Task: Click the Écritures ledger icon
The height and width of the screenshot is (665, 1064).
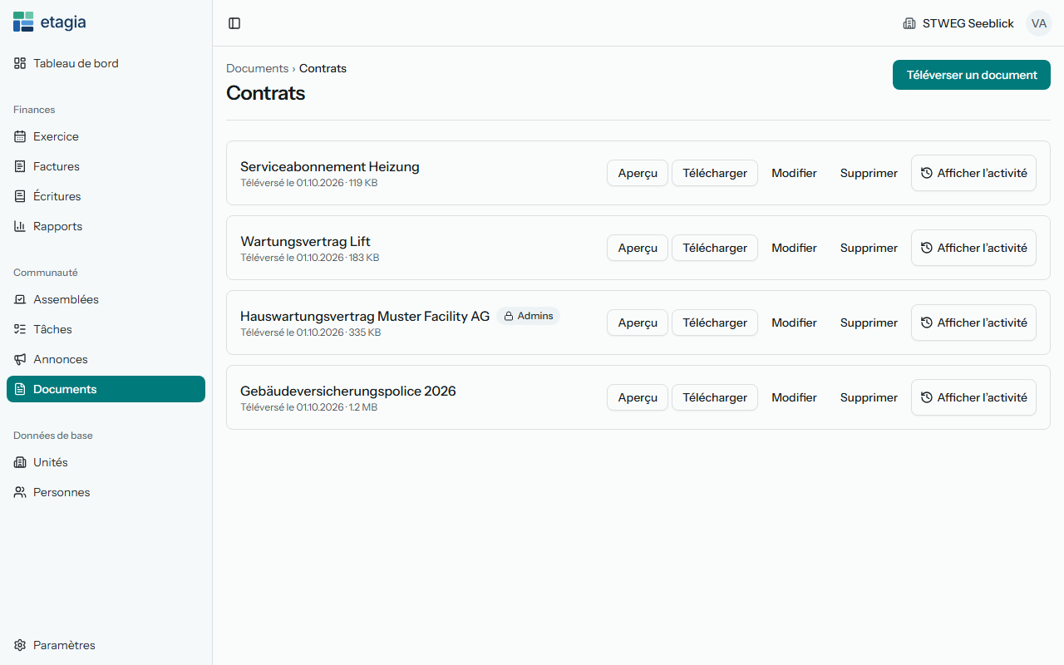Action: pos(20,196)
